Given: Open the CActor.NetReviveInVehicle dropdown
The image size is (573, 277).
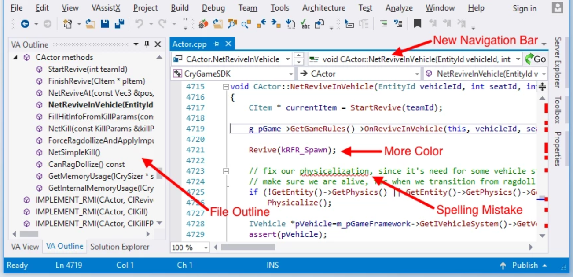Looking at the screenshot, I should tap(287, 58).
